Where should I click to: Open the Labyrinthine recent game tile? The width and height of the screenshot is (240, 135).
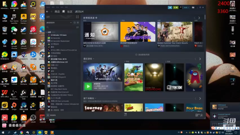[175, 77]
